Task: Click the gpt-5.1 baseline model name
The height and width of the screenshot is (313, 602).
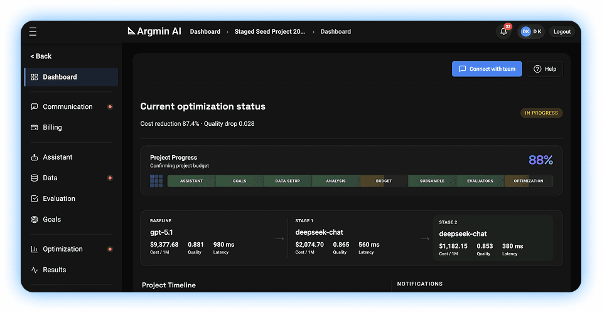Action: coord(161,232)
